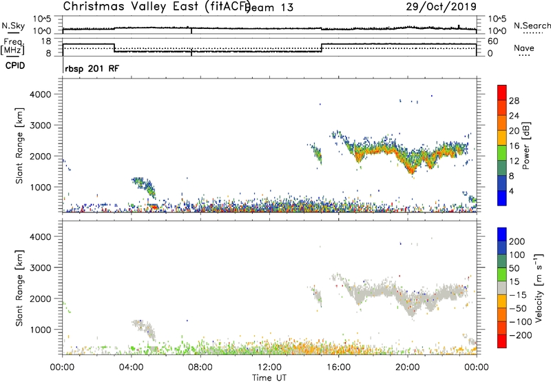This screenshot has height=382, width=551.
Task: Click the N.Sky legend label
Action: pos(13,26)
